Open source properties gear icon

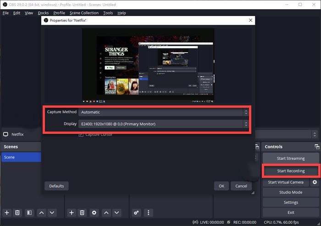coord(94,213)
